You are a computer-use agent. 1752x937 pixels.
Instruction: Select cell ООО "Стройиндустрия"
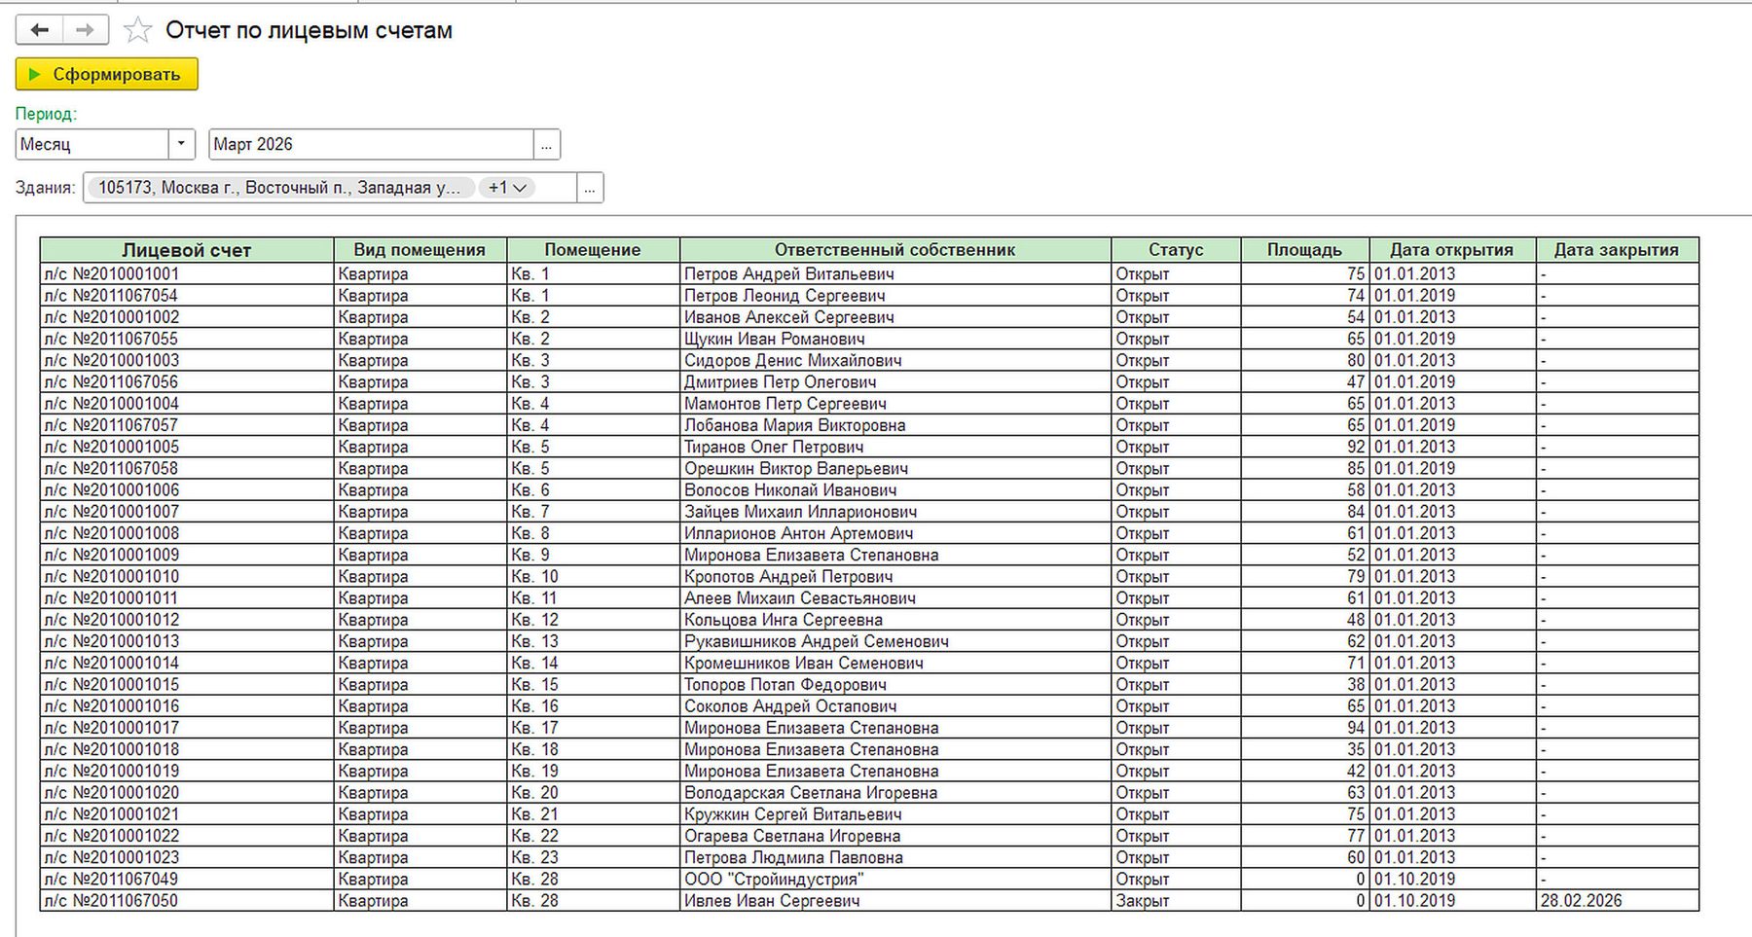pos(895,880)
